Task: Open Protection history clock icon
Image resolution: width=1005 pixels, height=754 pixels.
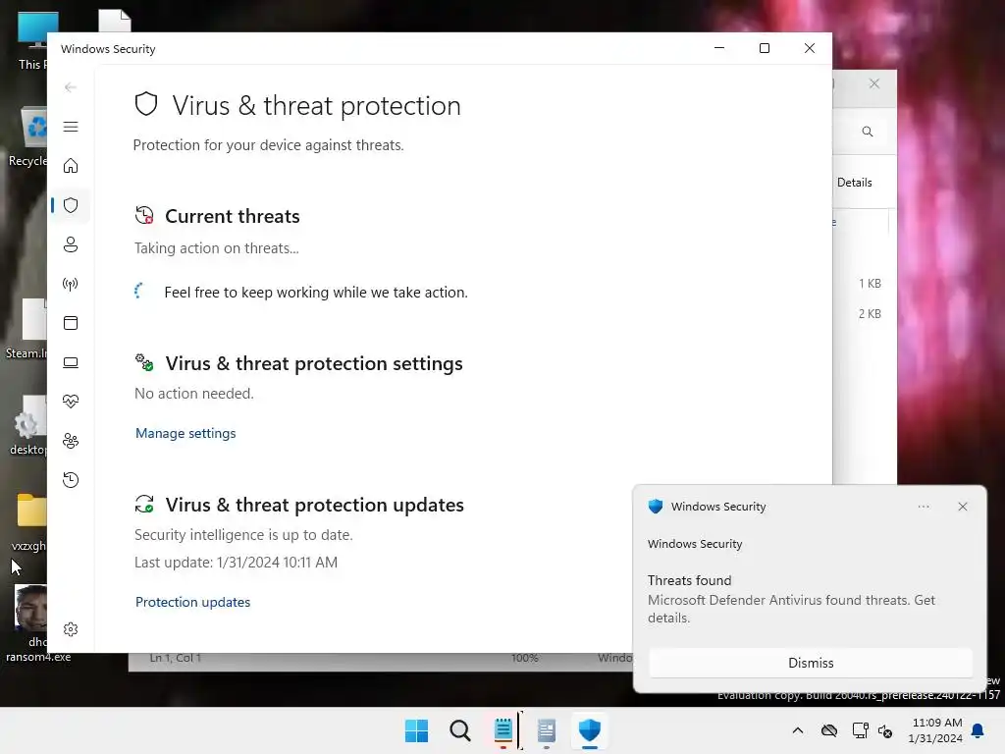Action: click(x=71, y=480)
